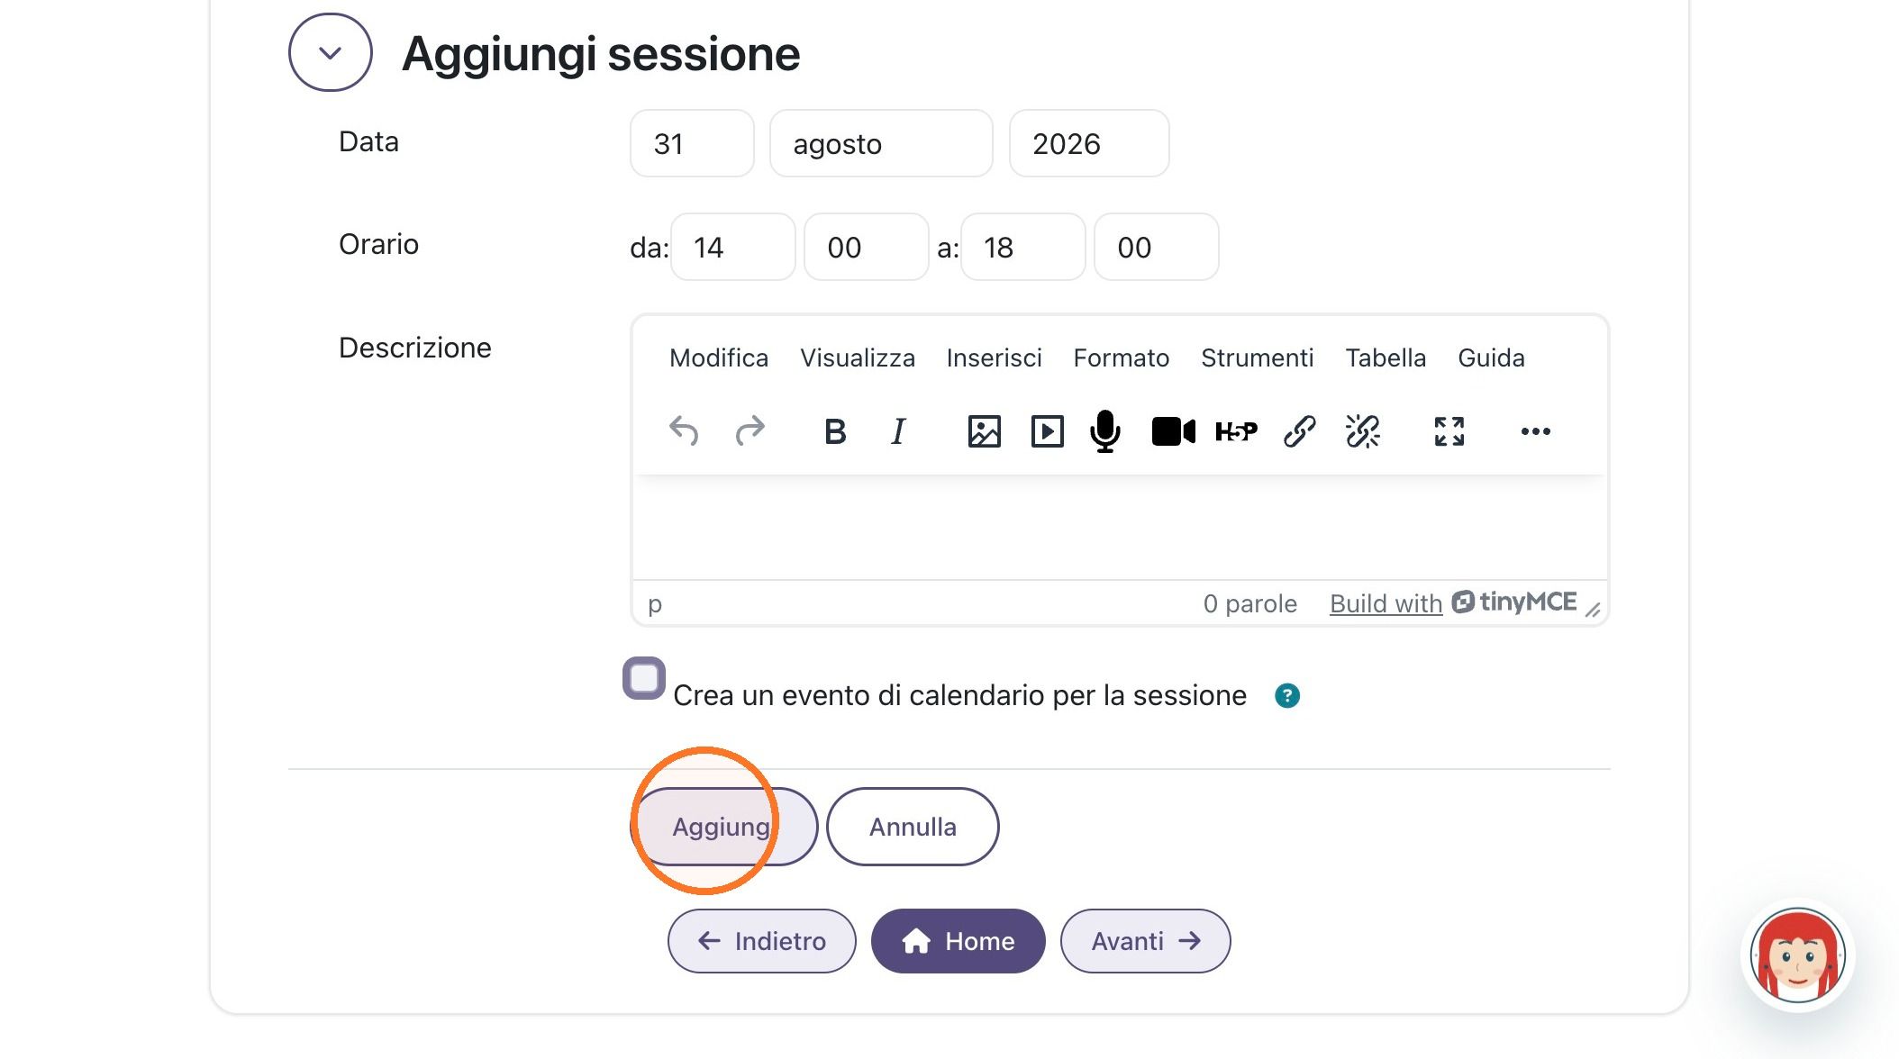Image resolution: width=1899 pixels, height=1059 pixels.
Task: Insert an image with the picture icon
Action: (x=984, y=431)
